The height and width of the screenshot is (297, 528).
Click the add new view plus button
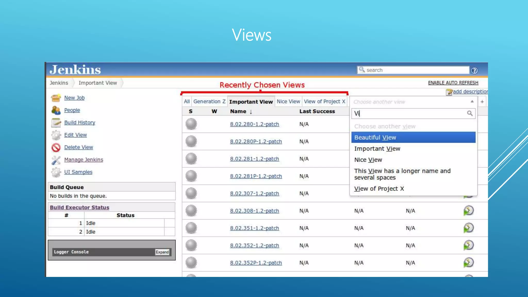point(482,102)
